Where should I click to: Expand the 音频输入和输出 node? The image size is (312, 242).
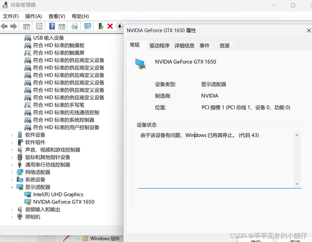(12, 210)
